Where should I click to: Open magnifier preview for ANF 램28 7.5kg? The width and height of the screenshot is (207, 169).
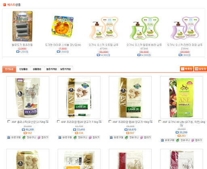tap(100, 122)
